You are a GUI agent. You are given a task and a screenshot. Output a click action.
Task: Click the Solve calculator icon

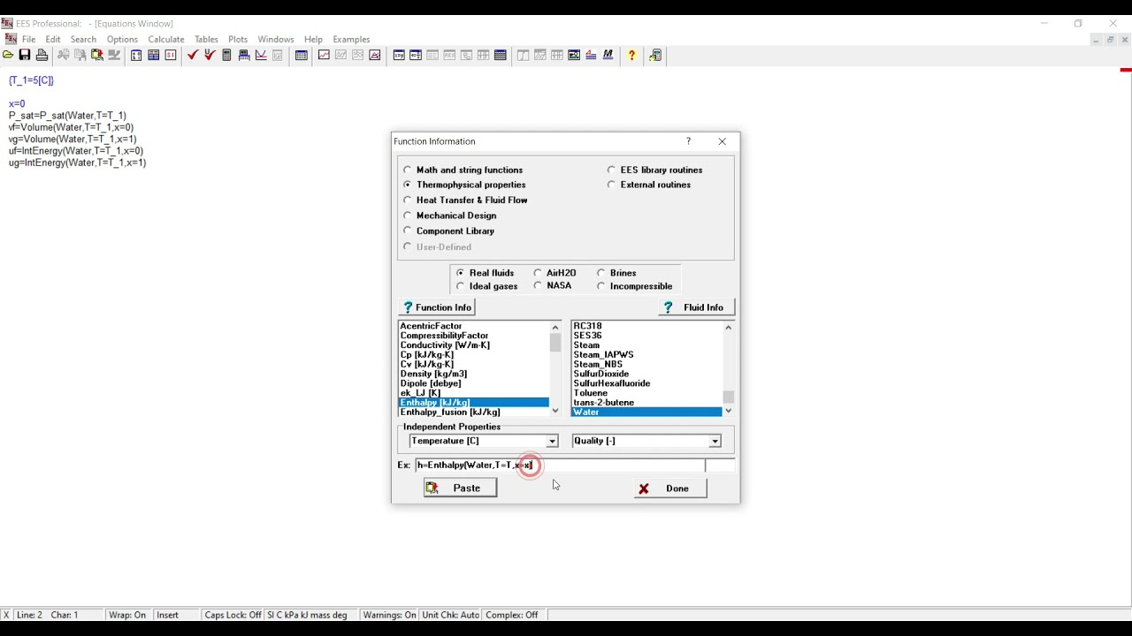226,55
